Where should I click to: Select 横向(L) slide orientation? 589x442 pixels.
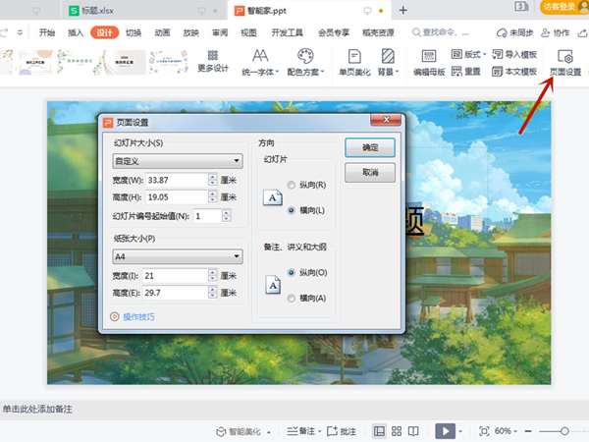292,210
